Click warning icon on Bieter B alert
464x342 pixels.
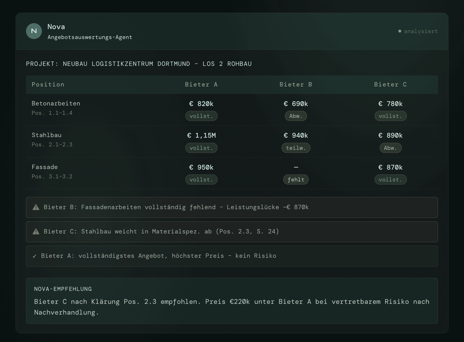[x=36, y=207]
